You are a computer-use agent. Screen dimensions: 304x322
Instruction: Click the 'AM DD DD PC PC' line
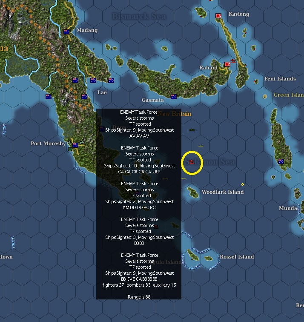point(139,207)
